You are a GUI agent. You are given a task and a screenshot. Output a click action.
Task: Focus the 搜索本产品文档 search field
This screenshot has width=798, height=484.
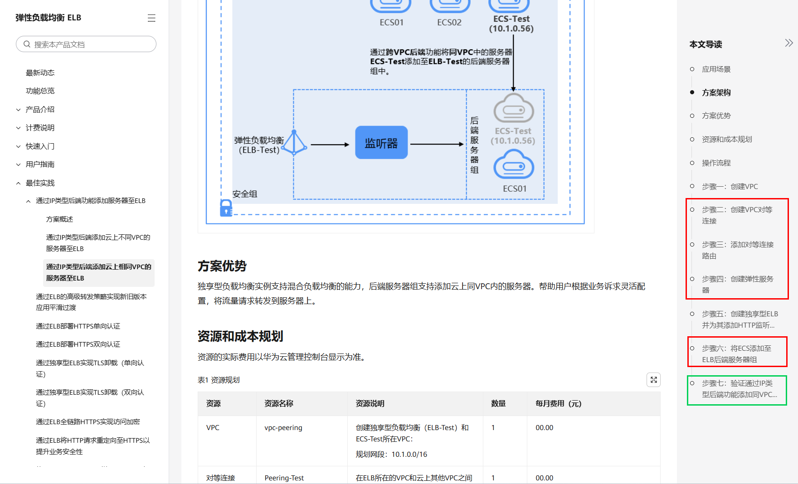point(86,44)
